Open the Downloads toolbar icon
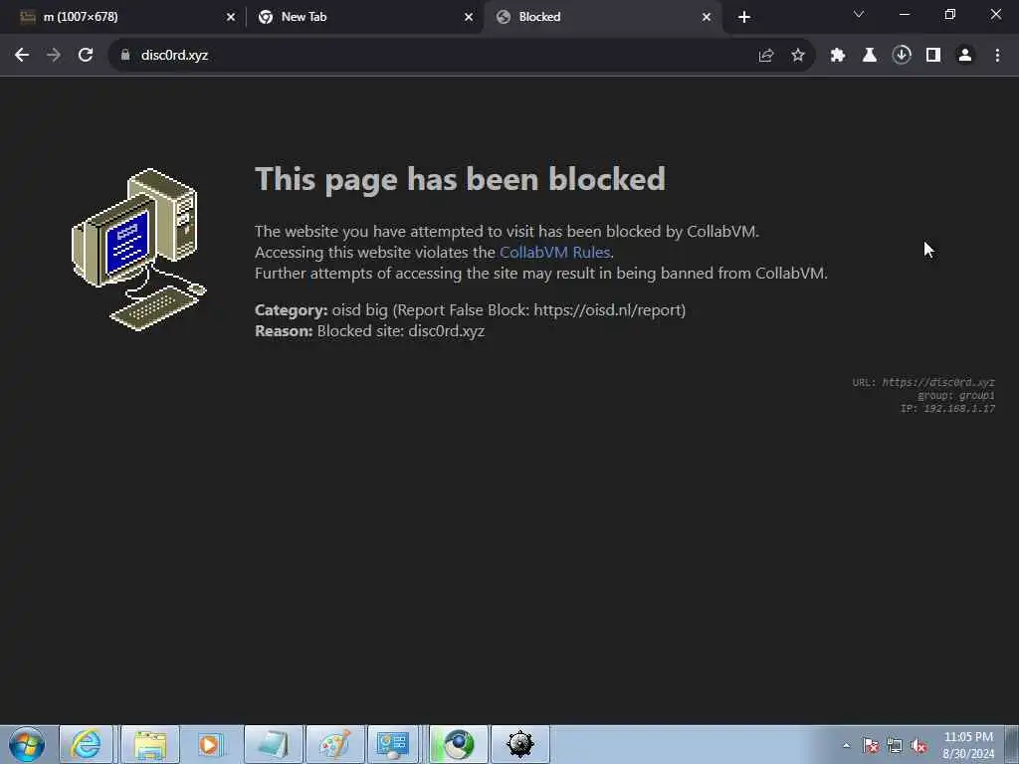Screen dimensions: 1019x764 902,56
